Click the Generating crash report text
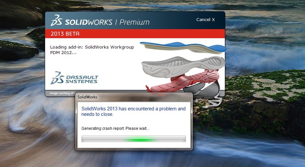Image resolution: width=305 pixels, height=167 pixels. point(115,128)
